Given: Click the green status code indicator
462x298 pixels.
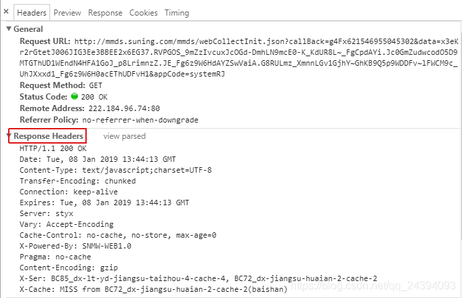Looking at the screenshot, I should coord(75,96).
